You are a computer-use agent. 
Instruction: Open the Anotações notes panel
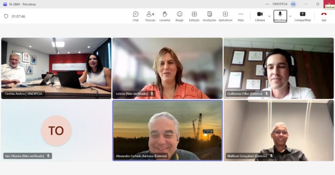click(x=209, y=16)
